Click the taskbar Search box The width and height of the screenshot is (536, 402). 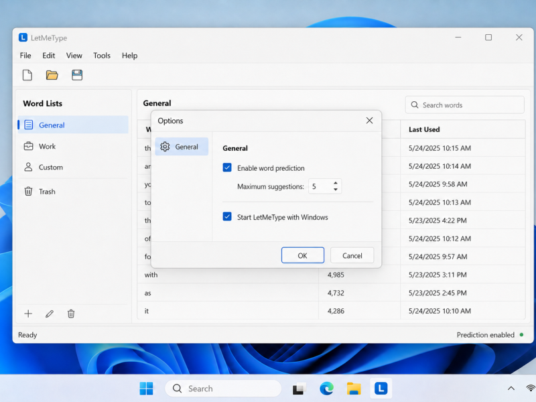click(223, 389)
